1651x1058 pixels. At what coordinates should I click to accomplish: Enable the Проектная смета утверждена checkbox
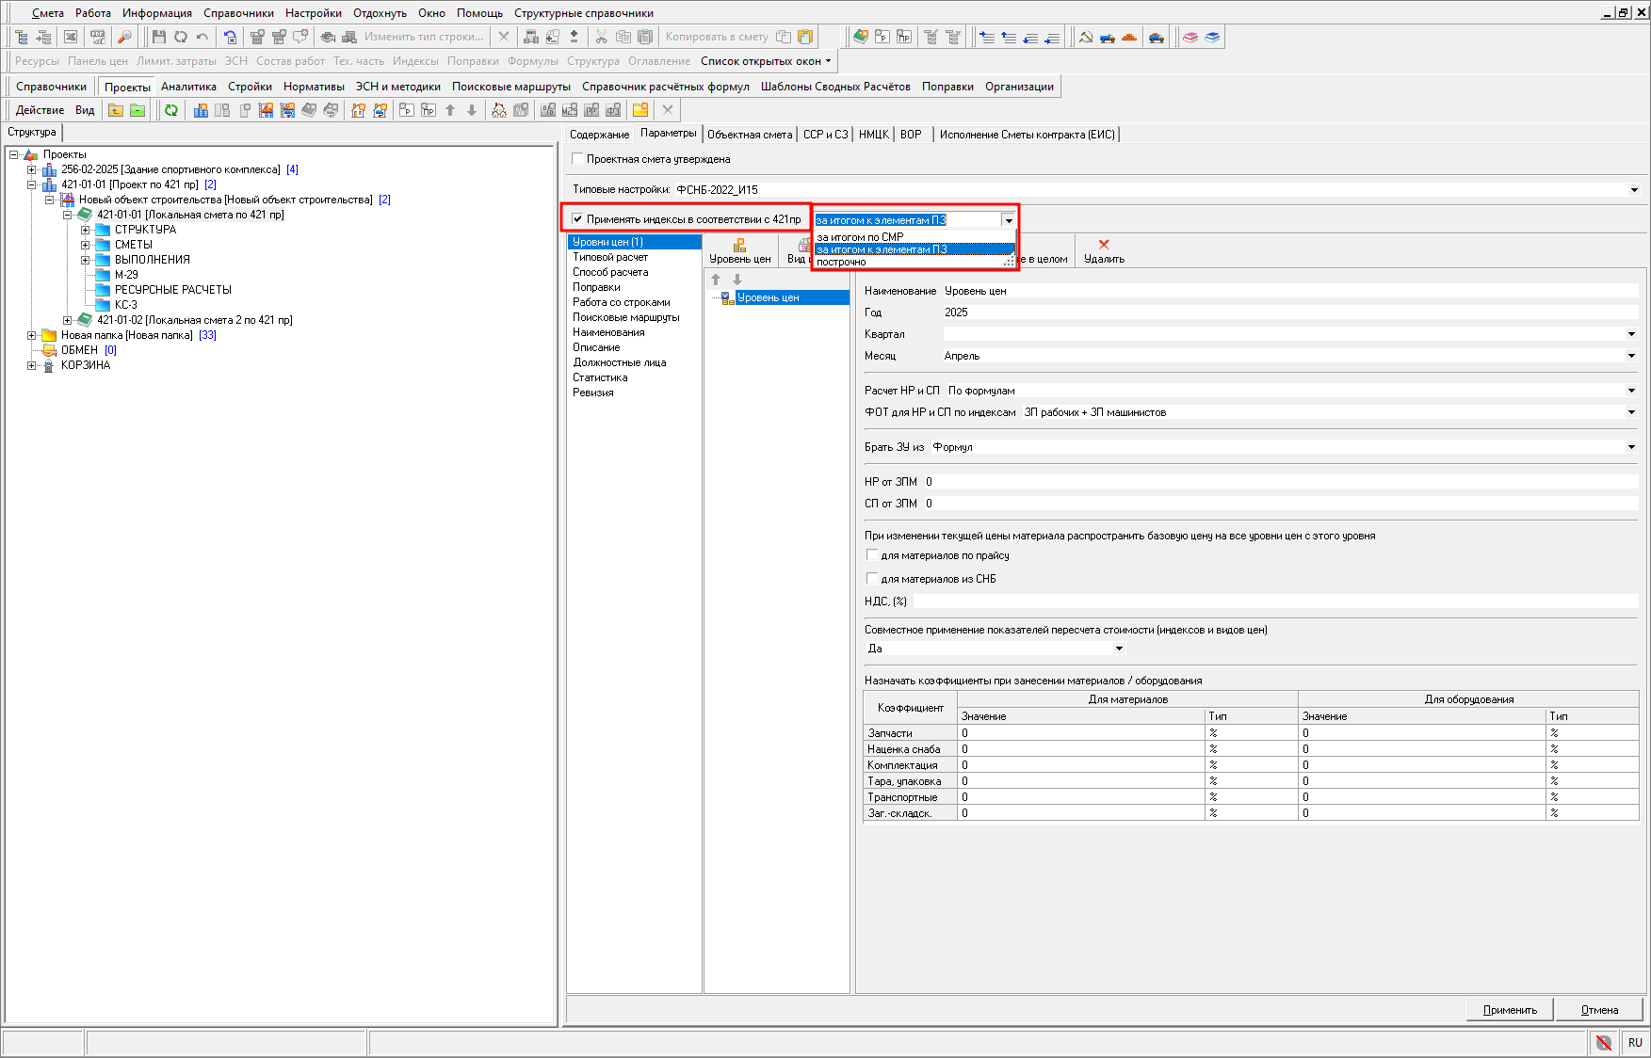(578, 159)
